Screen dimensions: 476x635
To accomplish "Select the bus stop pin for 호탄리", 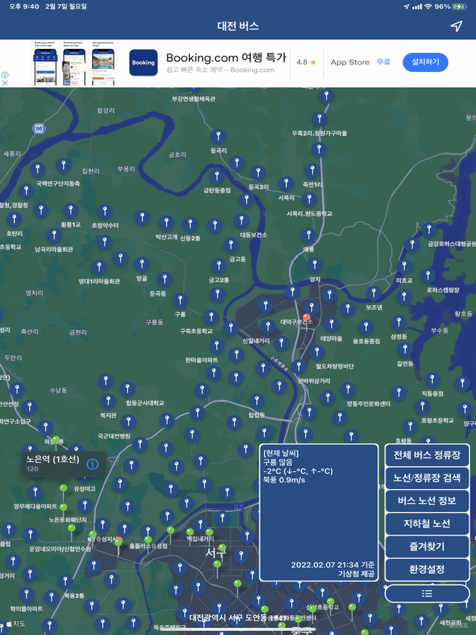I will [x=14, y=220].
